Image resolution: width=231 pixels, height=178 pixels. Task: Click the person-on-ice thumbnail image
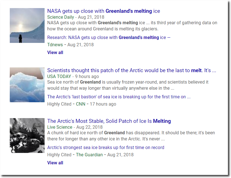27,25
